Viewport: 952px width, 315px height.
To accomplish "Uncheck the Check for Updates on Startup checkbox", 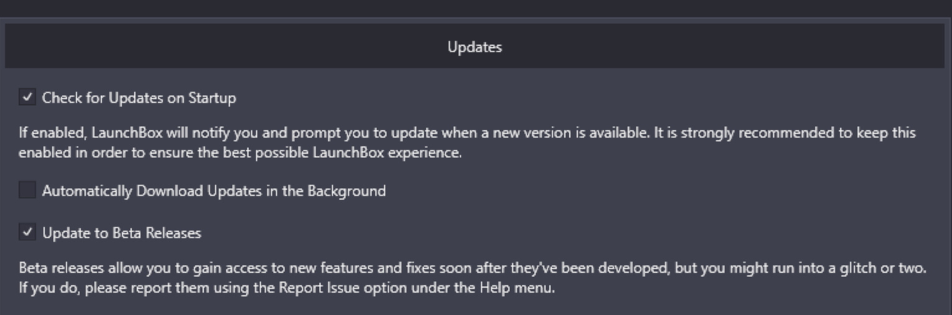I will click(27, 97).
